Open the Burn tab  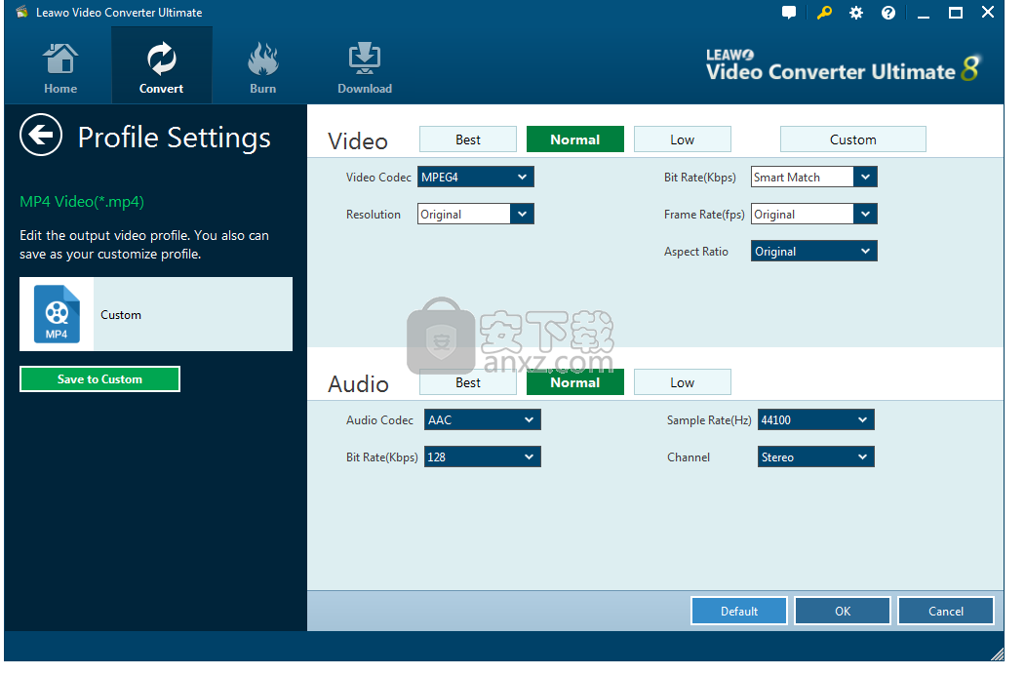coord(262,66)
